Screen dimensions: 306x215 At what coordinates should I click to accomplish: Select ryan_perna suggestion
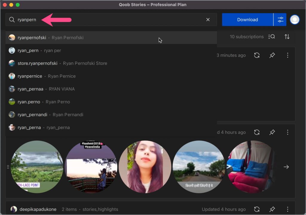(x=111, y=128)
